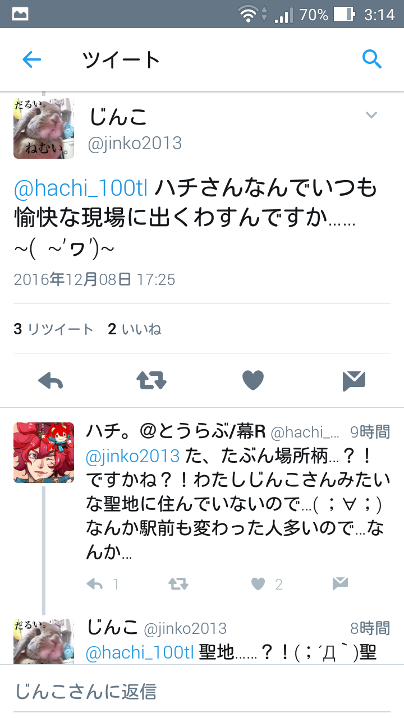The width and height of the screenshot is (404, 718).
Task: Open @jinko2013 mention in ハチ。's reply
Action: pos(133,457)
